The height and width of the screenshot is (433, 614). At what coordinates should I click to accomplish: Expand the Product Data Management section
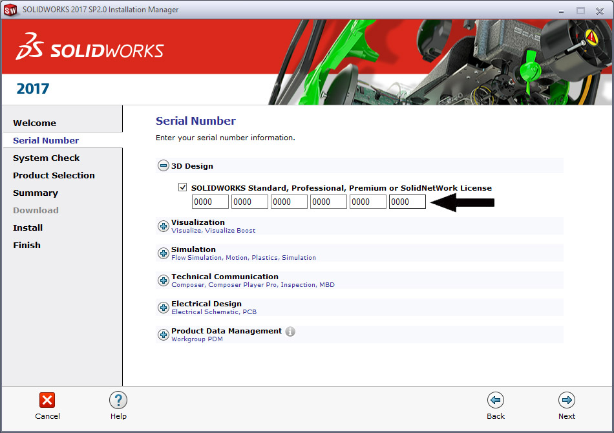164,335
